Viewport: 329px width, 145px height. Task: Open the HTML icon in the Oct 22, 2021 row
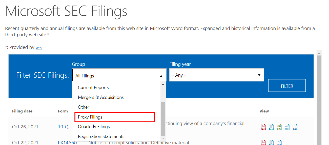coord(279,142)
